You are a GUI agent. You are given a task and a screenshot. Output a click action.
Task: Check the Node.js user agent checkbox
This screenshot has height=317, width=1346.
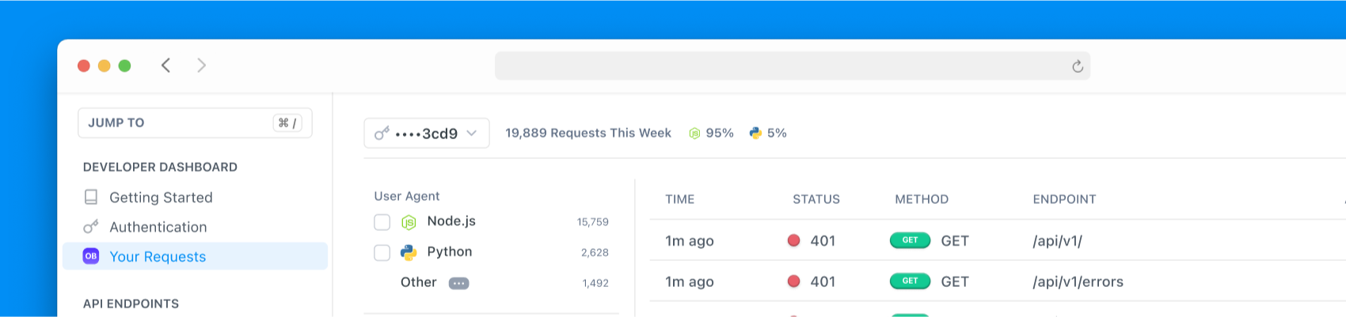pyautogui.click(x=382, y=222)
